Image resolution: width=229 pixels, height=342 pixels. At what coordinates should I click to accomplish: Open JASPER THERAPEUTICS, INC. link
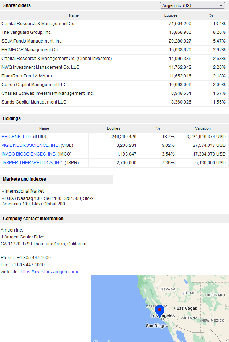click(x=32, y=163)
